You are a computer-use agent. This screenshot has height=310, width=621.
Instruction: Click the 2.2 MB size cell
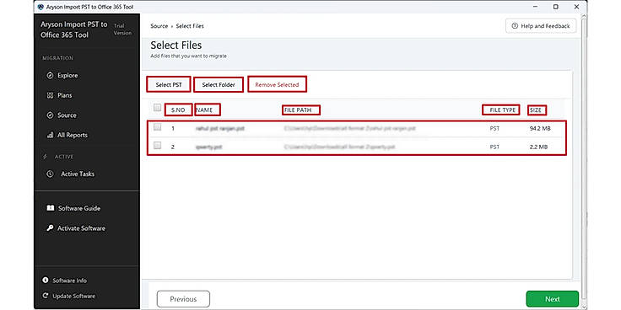coord(538,147)
